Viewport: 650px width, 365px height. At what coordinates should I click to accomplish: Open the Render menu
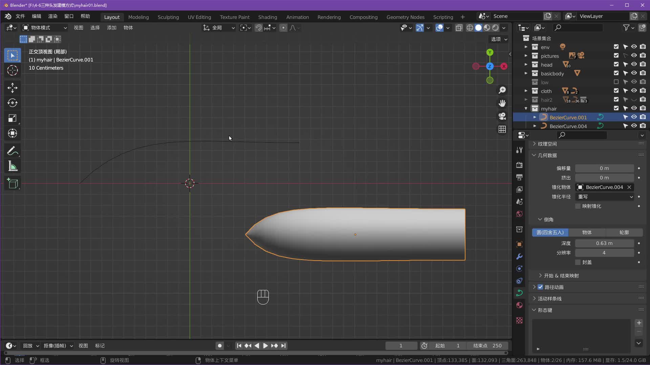[x=53, y=16]
